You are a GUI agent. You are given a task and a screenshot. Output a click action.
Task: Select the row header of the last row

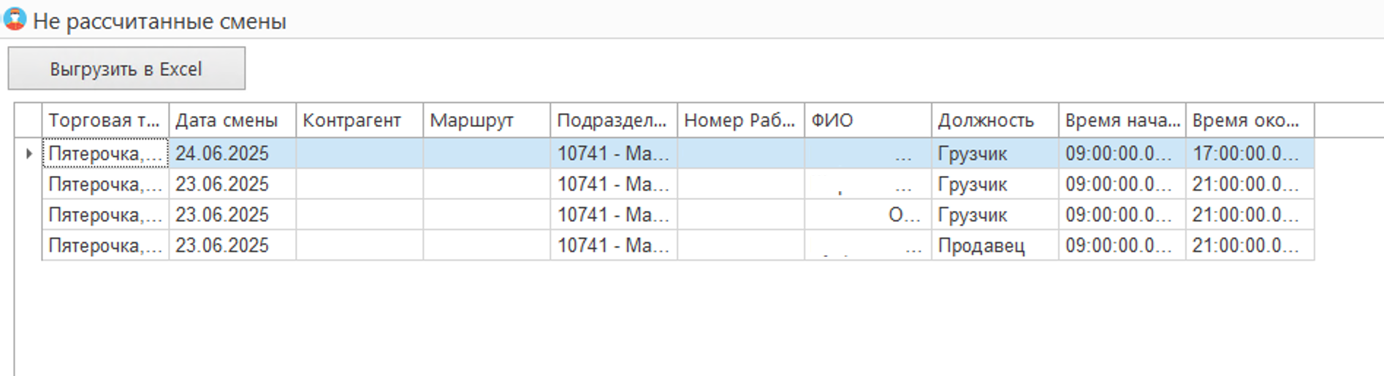tap(28, 245)
